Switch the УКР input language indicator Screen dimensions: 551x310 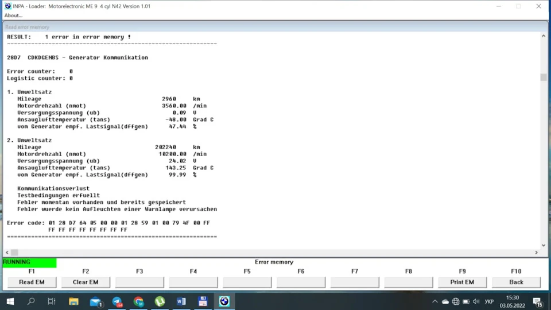point(489,301)
